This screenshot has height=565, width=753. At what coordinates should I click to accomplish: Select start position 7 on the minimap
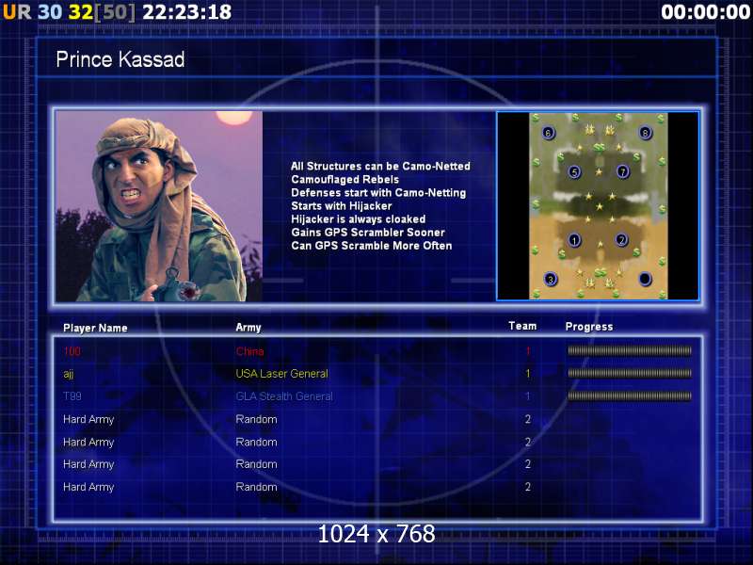point(622,171)
